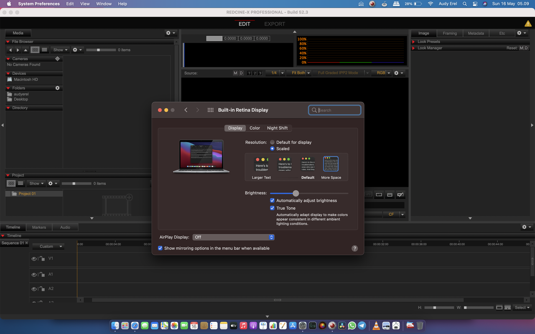Open WhatsApp from the Dock
Screen dimensions: 535x334
coord(352,326)
